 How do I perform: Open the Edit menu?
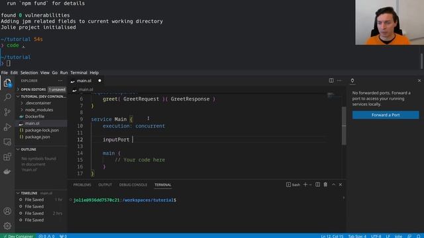(14, 73)
